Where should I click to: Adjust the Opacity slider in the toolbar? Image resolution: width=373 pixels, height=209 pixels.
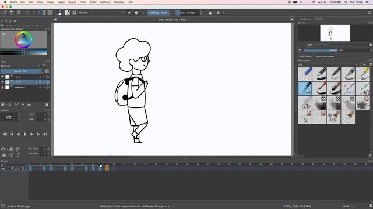158,13
